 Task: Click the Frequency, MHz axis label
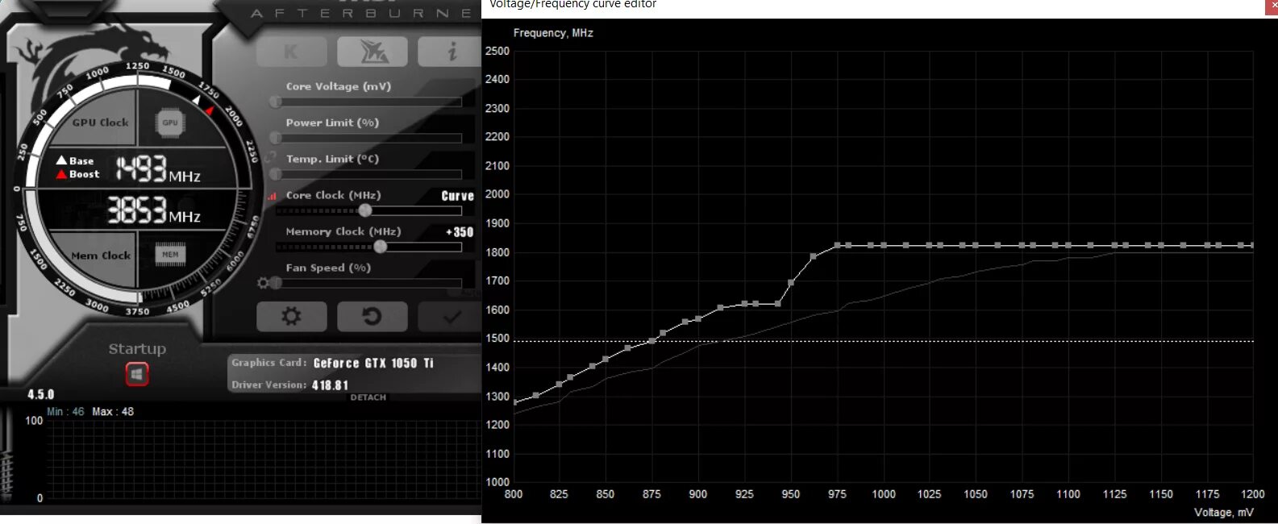[x=553, y=33]
